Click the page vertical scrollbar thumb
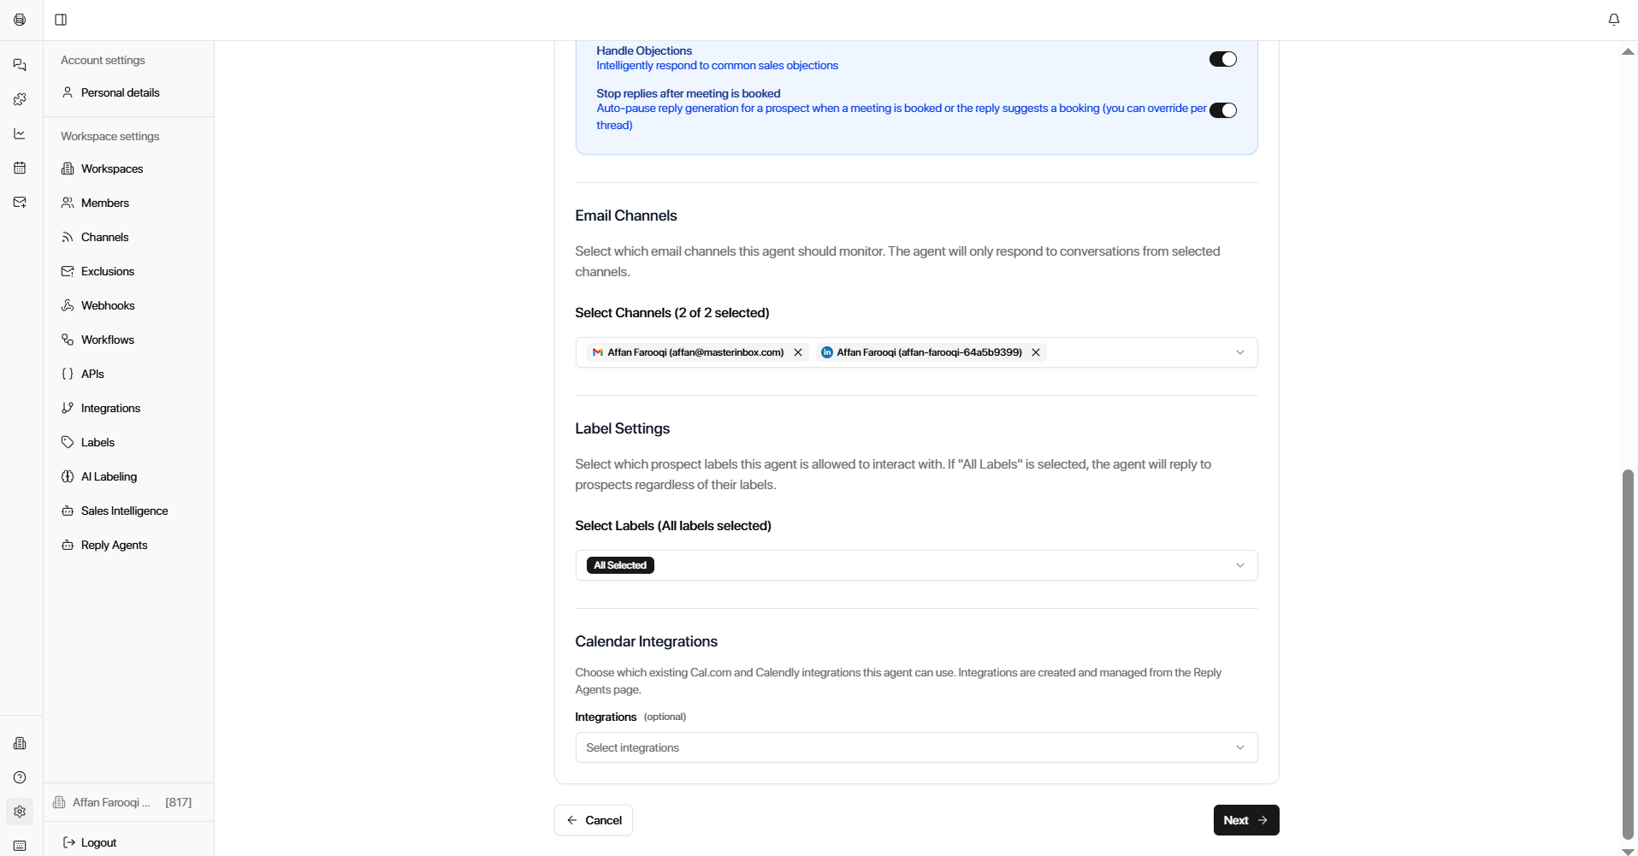 (x=1628, y=654)
